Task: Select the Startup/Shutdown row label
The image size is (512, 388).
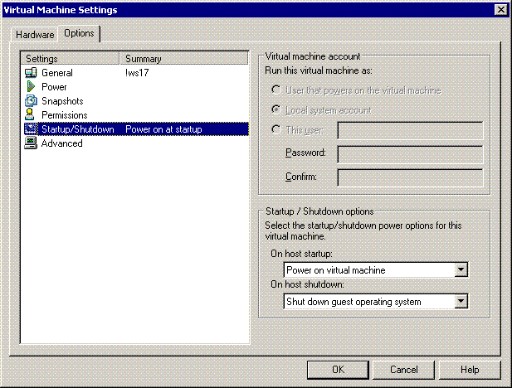Action: [78, 129]
